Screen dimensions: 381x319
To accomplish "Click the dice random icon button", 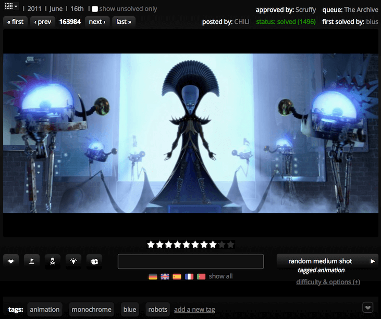I will (x=94, y=261).
